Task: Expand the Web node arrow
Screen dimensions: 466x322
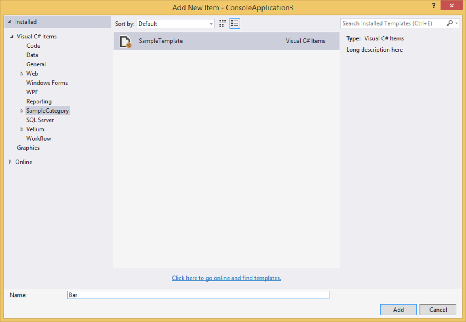Action: click(22, 73)
